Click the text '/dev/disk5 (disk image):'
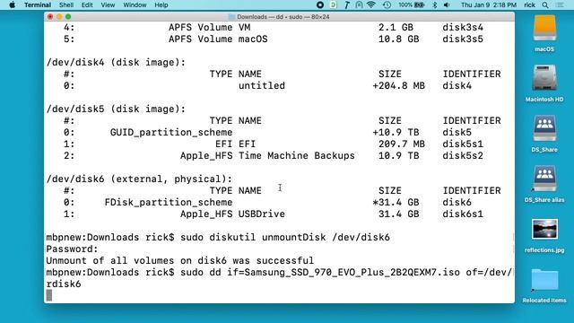Viewport: 574px width, 323px height. 116,109
